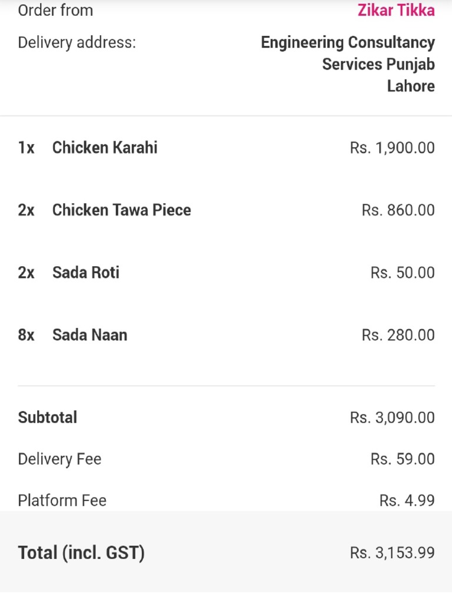The width and height of the screenshot is (452, 603).
Task: Click the Rs. 50.00 price
Action: 403,273
